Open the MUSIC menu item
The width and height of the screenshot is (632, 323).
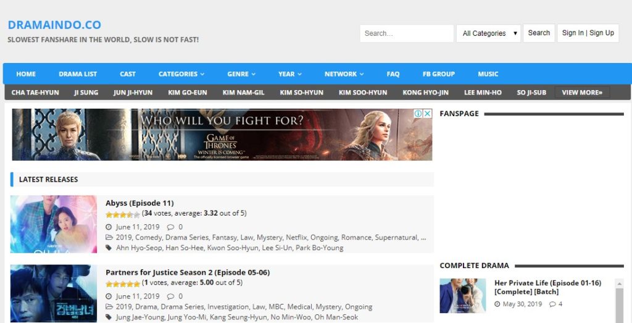(488, 73)
